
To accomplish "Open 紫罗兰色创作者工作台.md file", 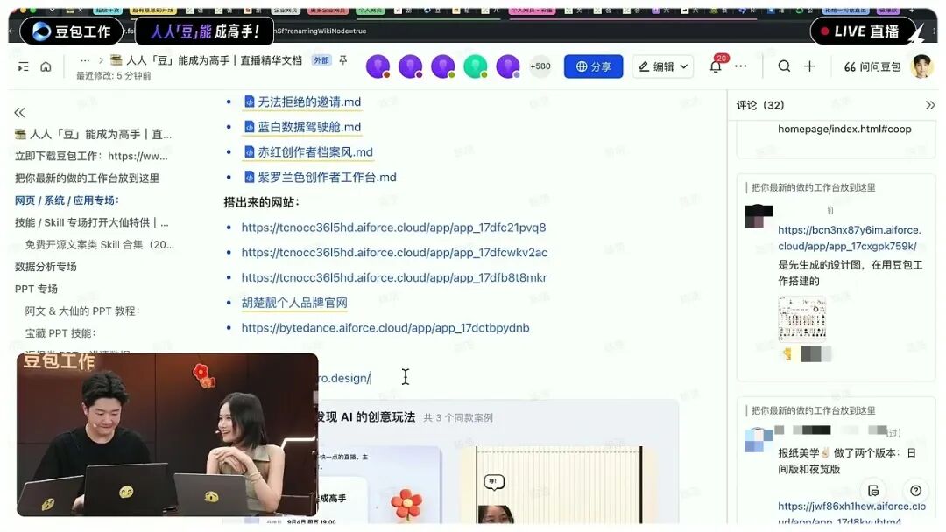I will click(x=320, y=177).
